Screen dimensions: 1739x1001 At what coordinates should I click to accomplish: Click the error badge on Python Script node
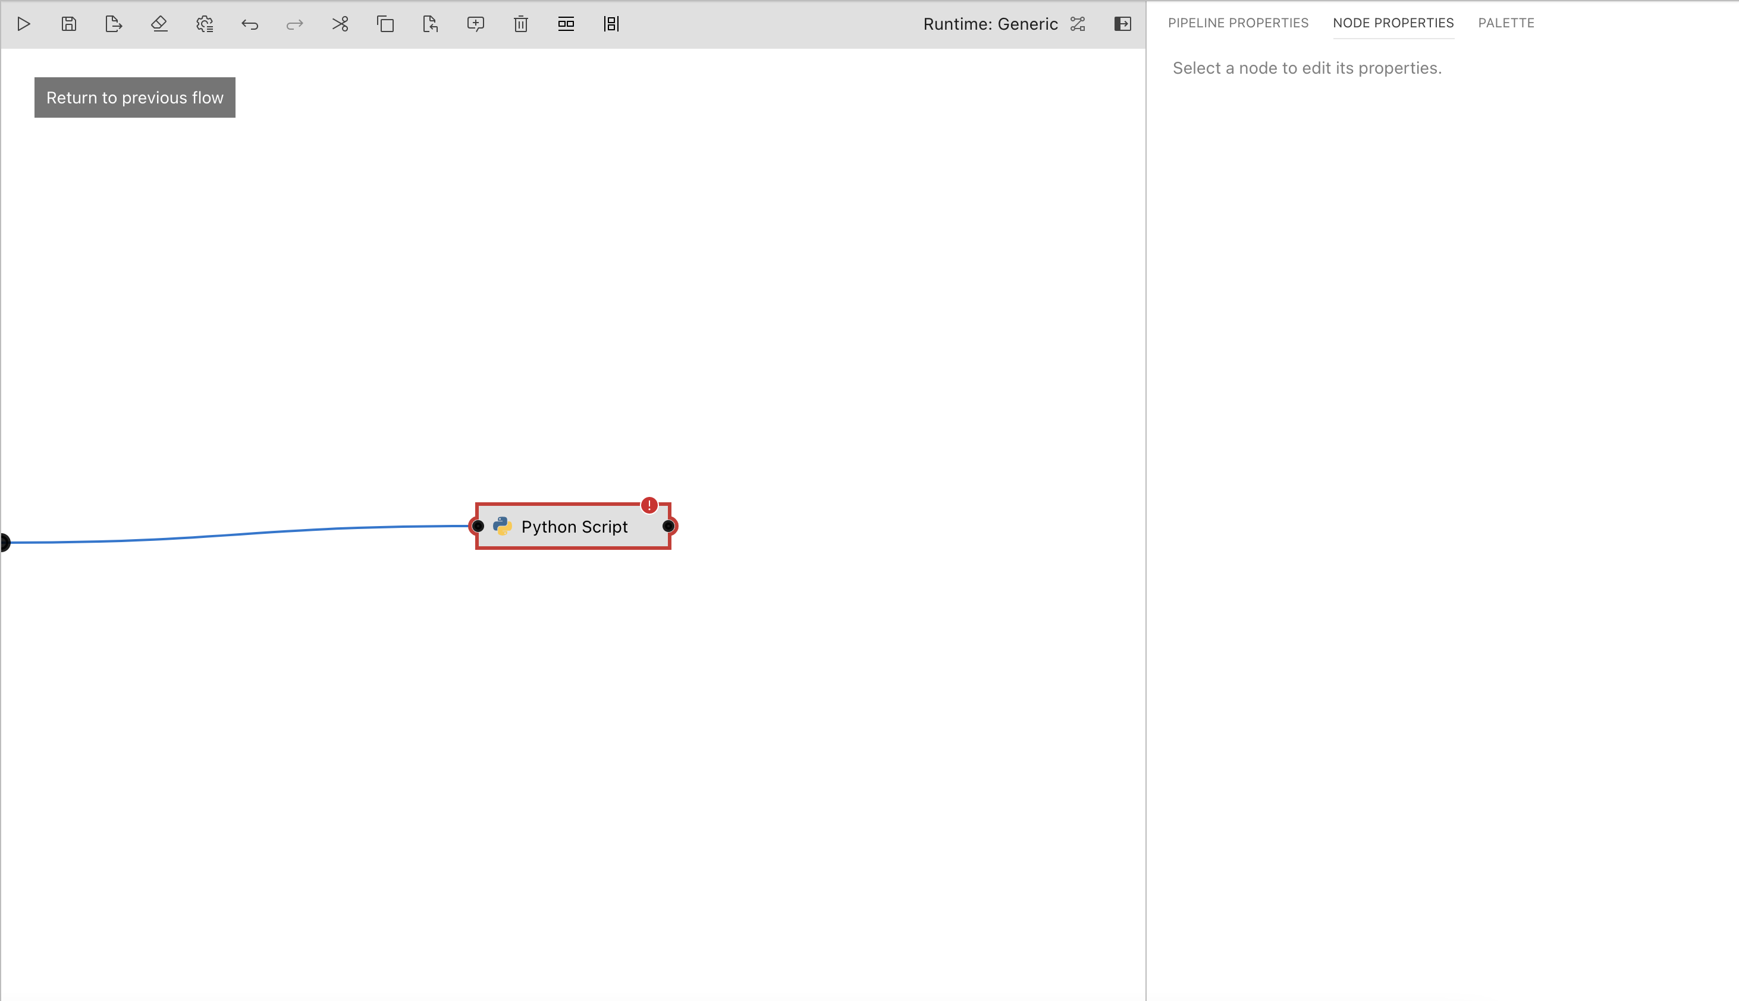649,505
